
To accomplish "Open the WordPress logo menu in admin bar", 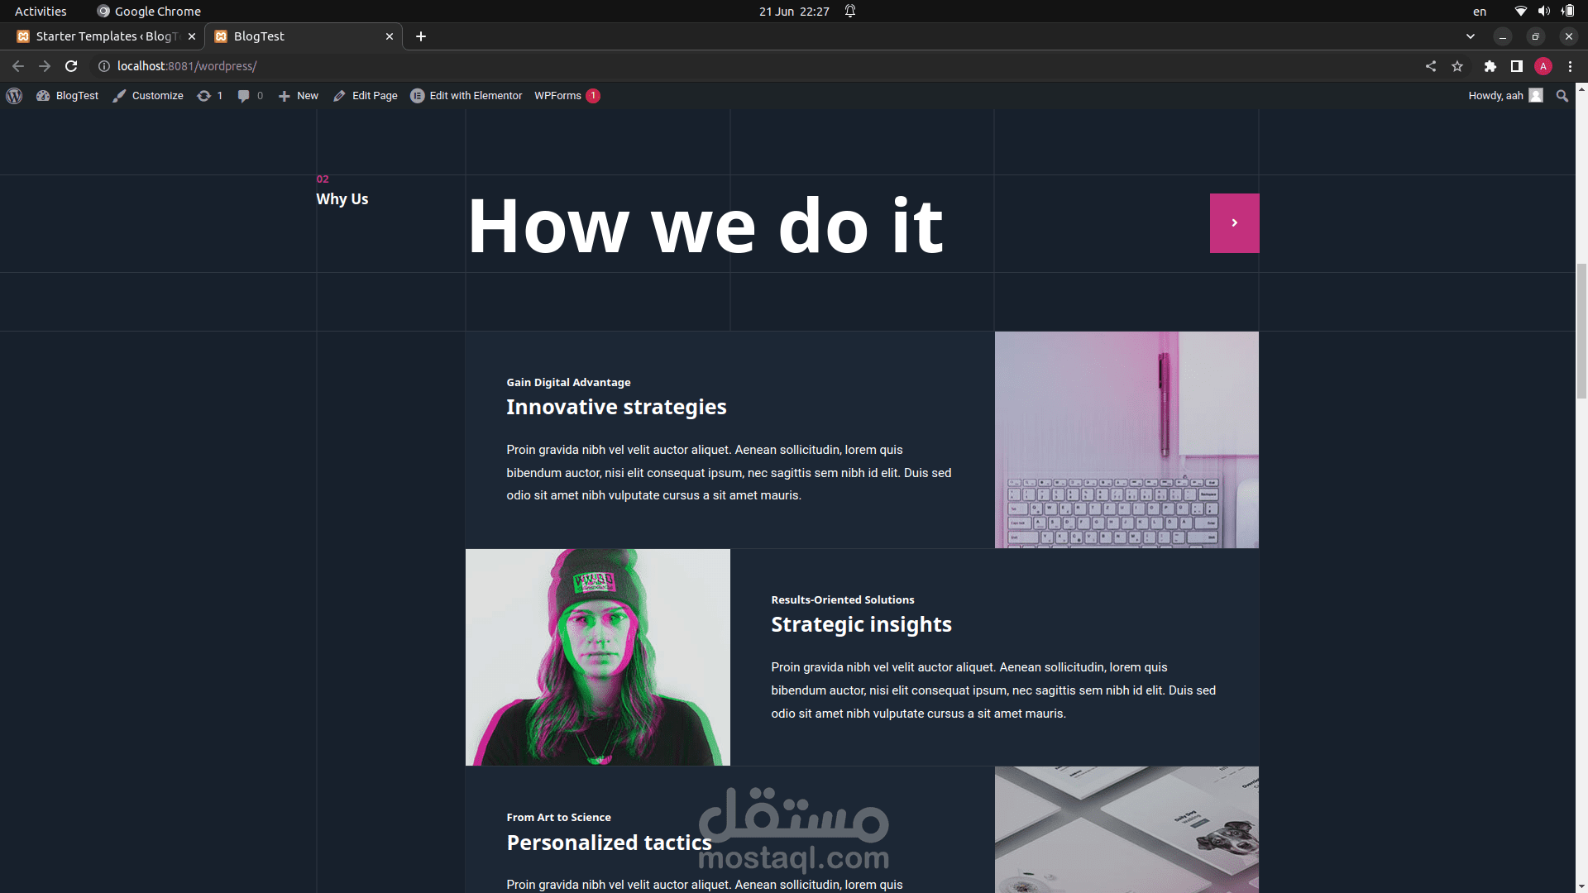I will 13,95.
